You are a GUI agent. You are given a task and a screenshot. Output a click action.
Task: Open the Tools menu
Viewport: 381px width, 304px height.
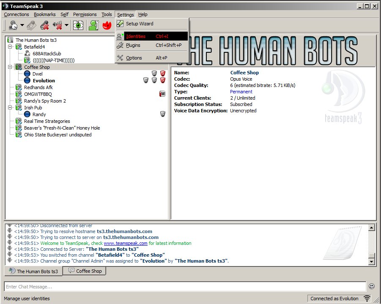[107, 14]
